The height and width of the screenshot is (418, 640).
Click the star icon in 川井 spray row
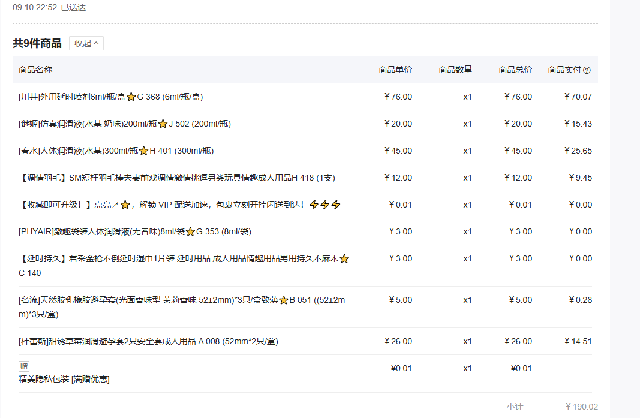131,97
